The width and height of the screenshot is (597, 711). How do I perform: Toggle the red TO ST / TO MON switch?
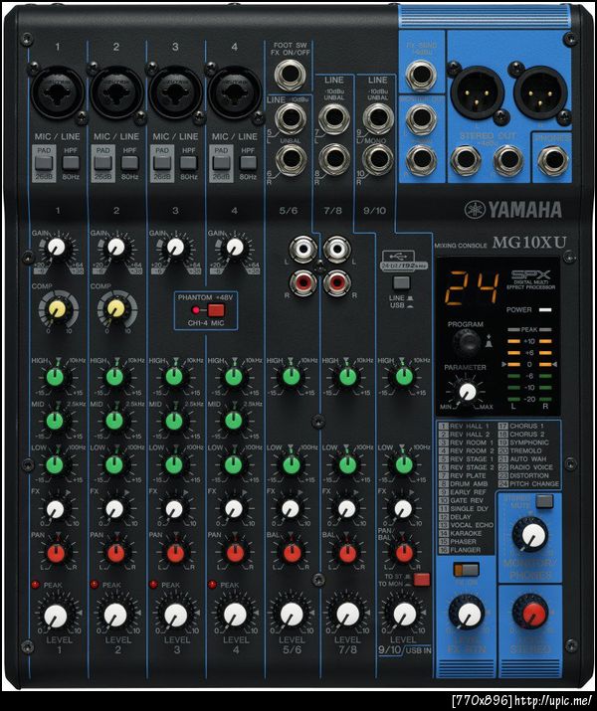coord(422,580)
